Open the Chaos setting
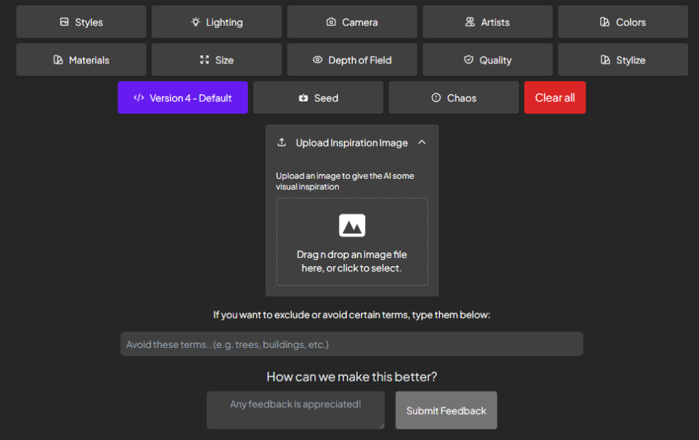699x440 pixels. click(454, 98)
